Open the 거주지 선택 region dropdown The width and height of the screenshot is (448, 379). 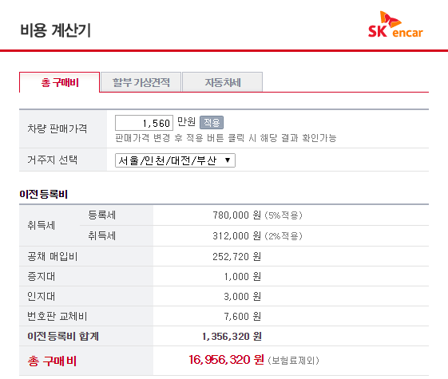[x=175, y=160]
